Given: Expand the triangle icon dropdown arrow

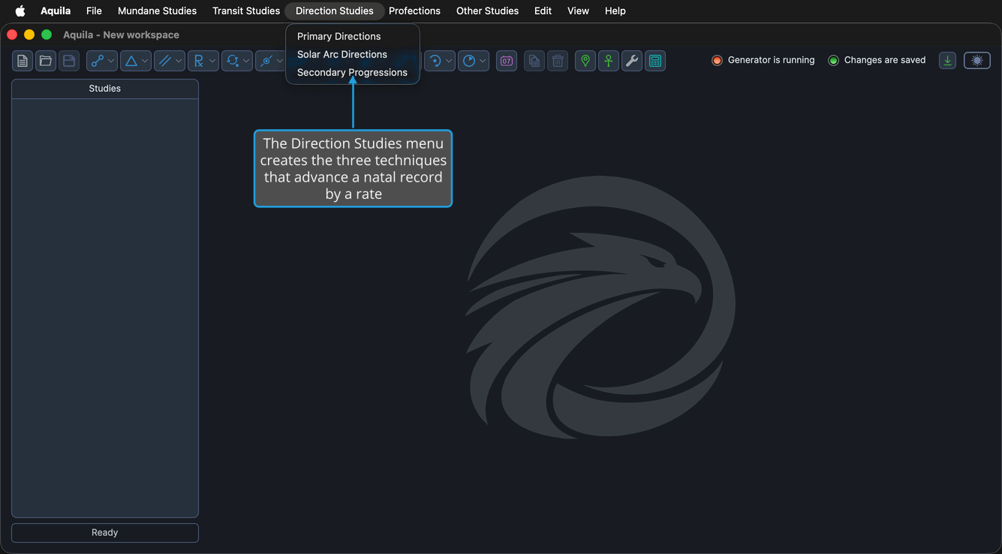Looking at the screenshot, I should 145,61.
